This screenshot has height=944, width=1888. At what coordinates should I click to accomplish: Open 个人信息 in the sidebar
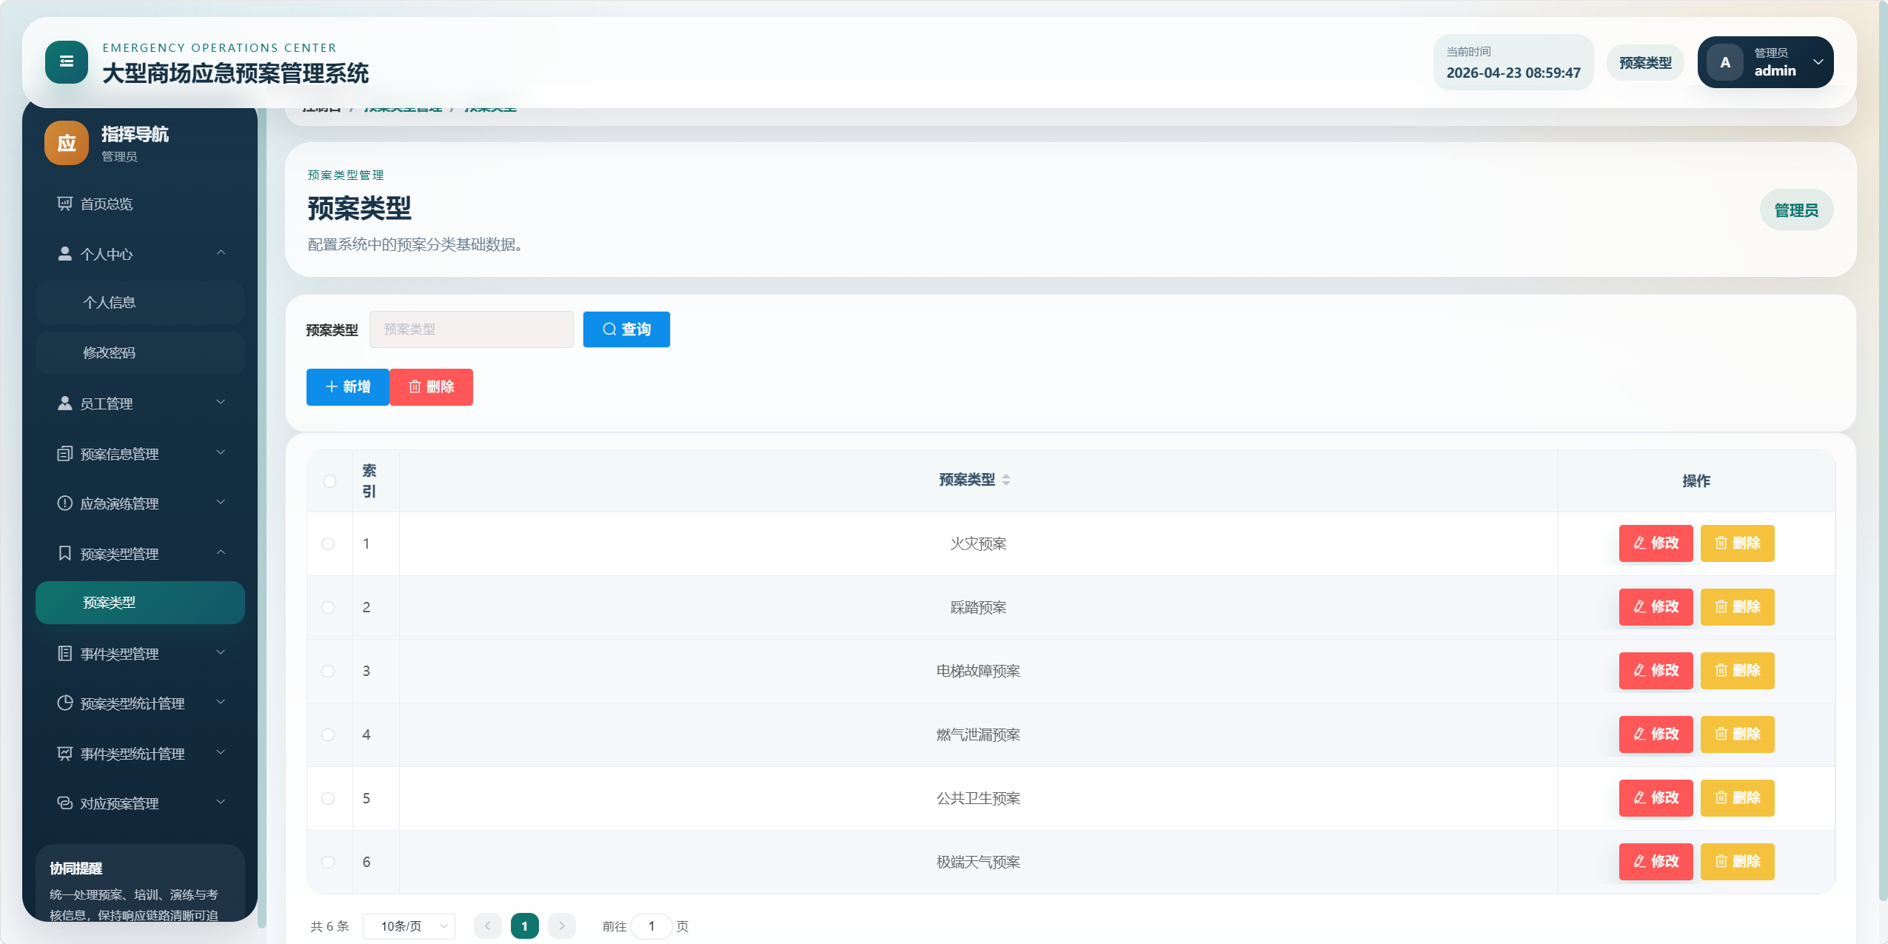click(110, 303)
